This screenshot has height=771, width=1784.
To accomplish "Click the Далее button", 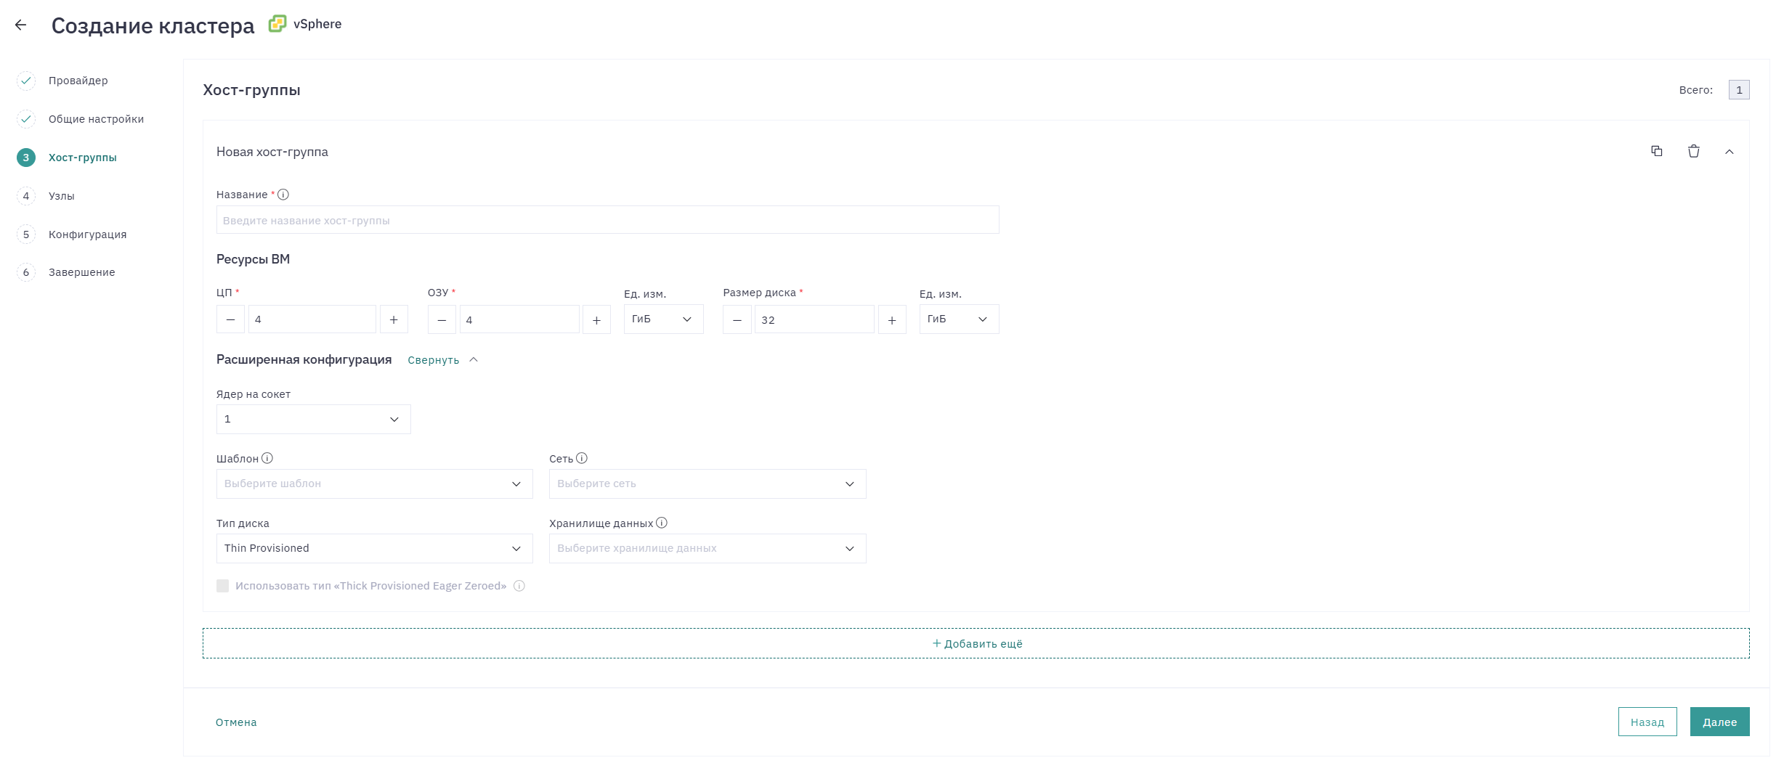I will (1719, 722).
